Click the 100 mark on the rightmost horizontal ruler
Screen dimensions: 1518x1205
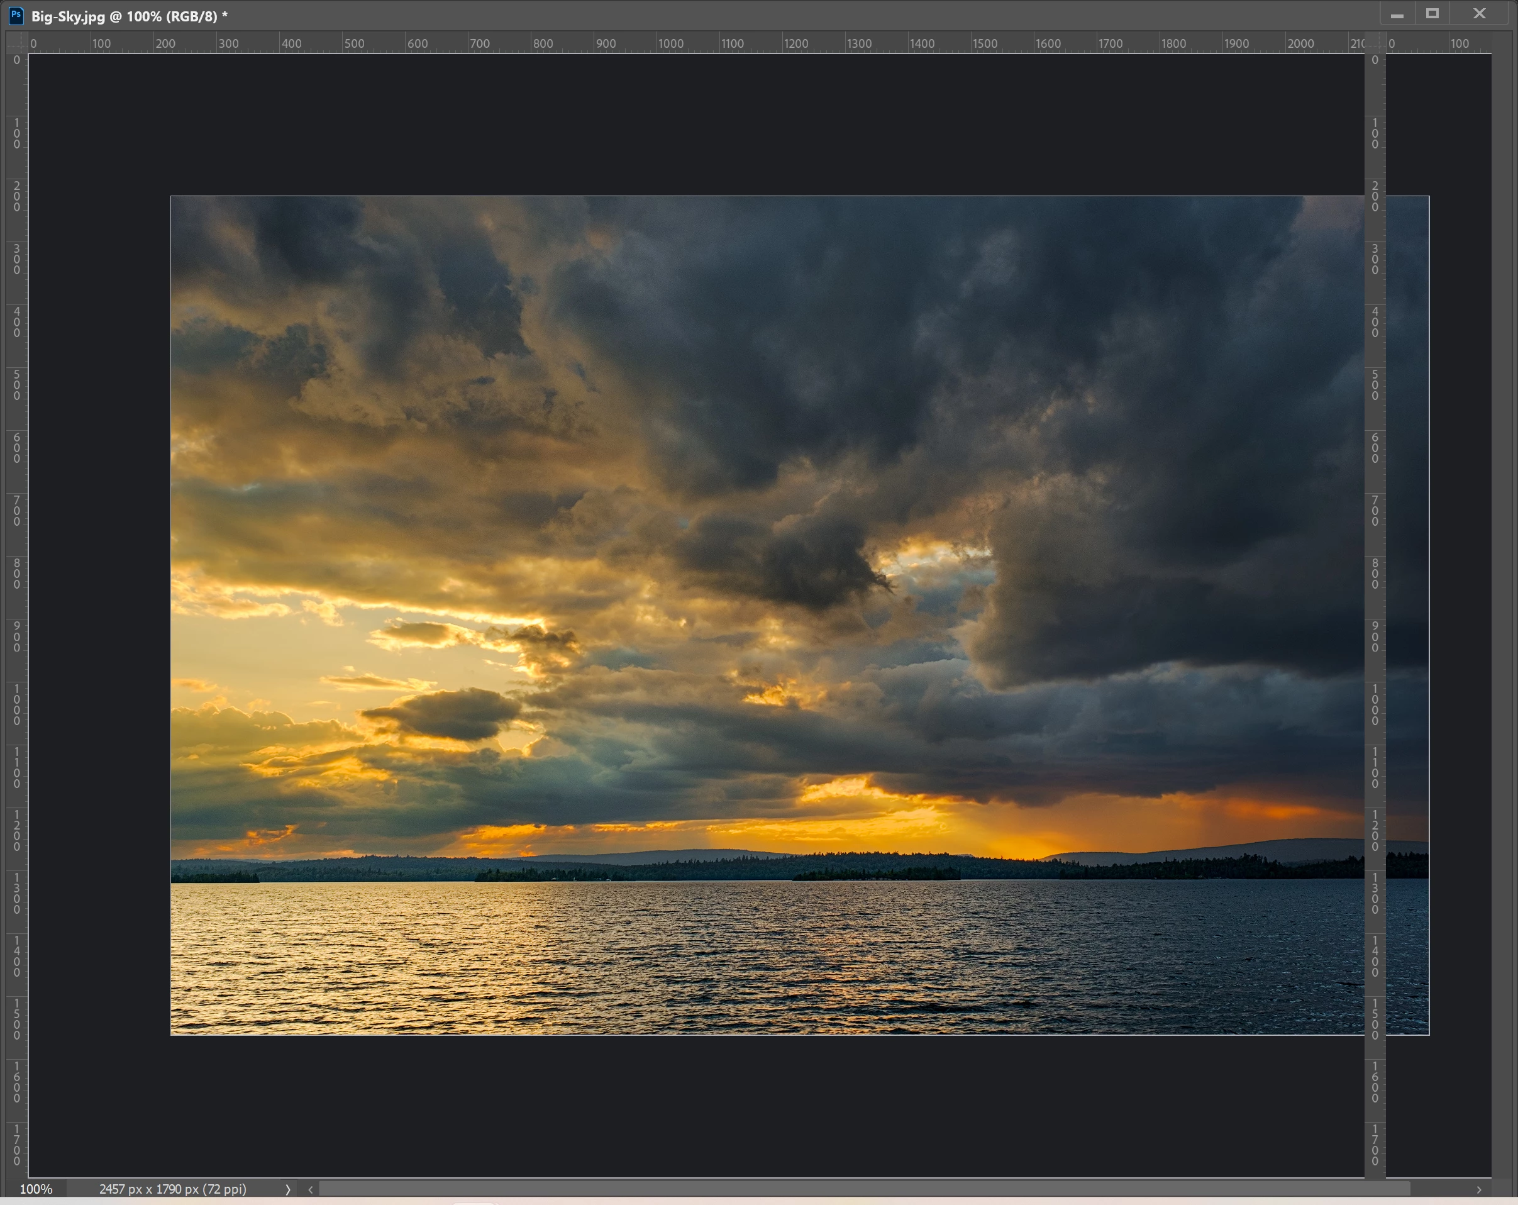1459,43
